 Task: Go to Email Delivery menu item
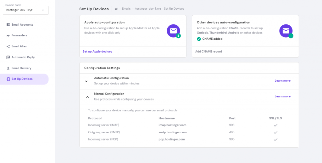21,68
